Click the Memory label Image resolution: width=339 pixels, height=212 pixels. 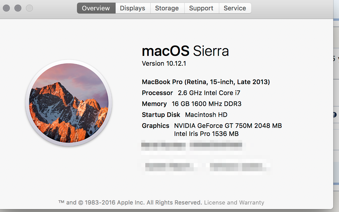155,104
